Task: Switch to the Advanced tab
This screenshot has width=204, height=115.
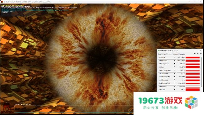Action: pos(175,54)
